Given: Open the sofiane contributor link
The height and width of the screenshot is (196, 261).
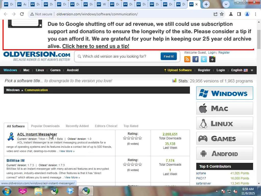Looking at the screenshot, I should point(201,173).
